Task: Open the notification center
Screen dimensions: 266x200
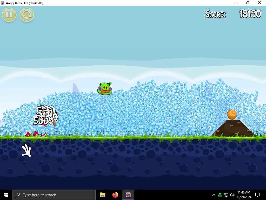Action: tap(257, 195)
